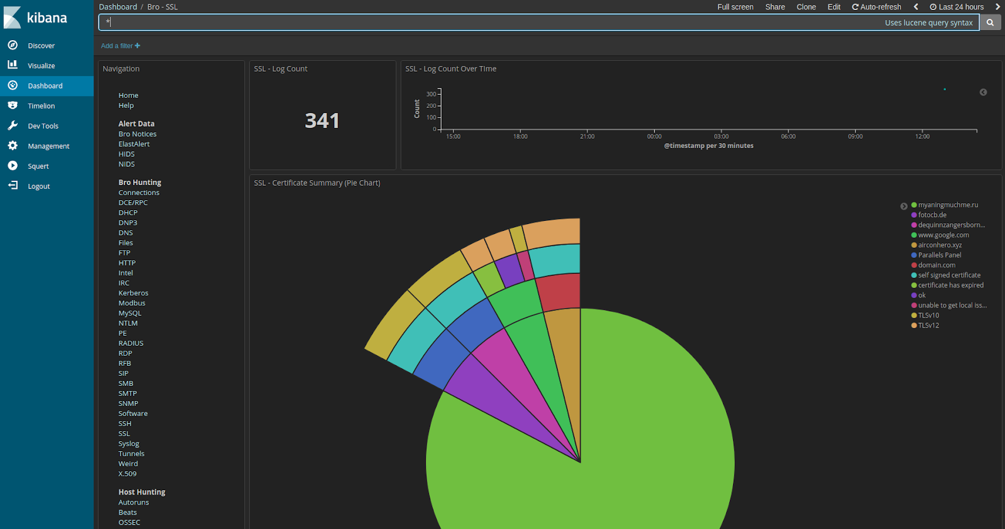Open Timelion via its mask icon

[x=13, y=105]
